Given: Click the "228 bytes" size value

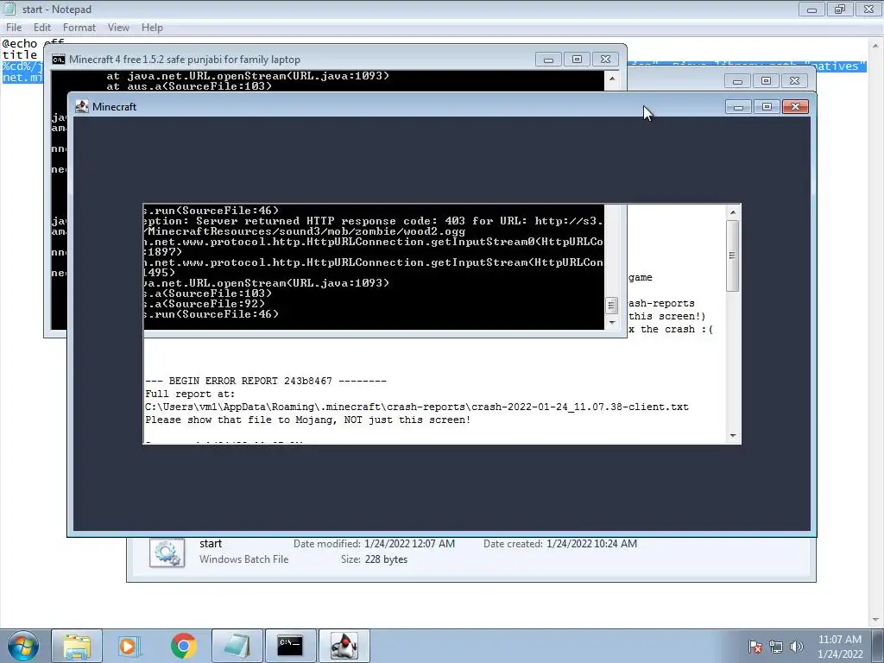Looking at the screenshot, I should pyautogui.click(x=386, y=559).
